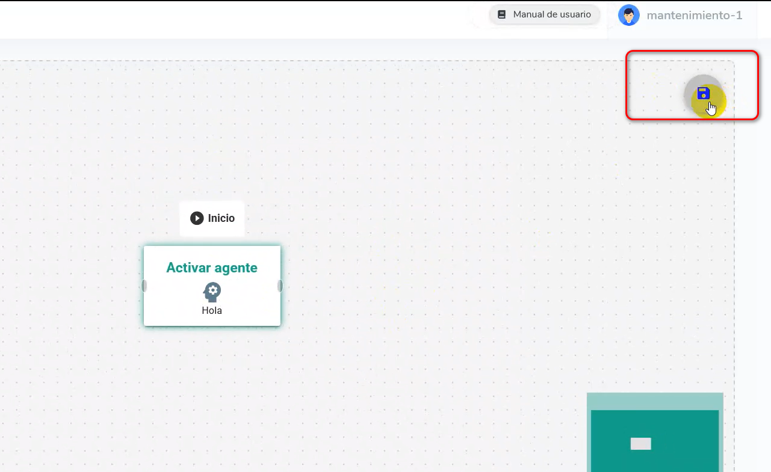Click the word "Inicio" above the node

[221, 218]
